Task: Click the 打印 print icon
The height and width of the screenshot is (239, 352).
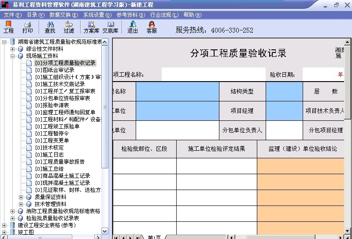Action: pyautogui.click(x=27, y=27)
